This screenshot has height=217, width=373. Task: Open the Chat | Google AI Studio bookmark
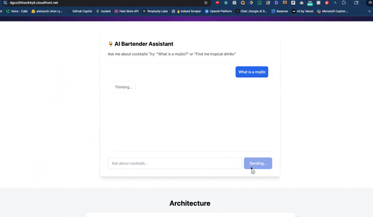(251, 11)
